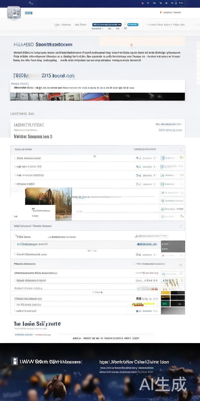Click the footer links row above the dark banner
This screenshot has height=401, width=200.
[106, 338]
